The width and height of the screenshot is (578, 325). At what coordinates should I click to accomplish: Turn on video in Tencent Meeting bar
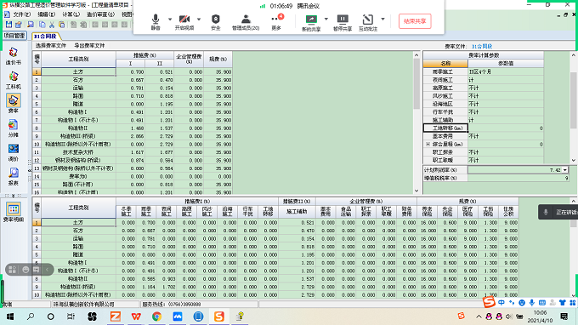(x=184, y=22)
